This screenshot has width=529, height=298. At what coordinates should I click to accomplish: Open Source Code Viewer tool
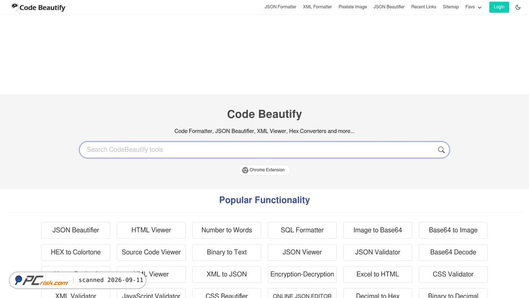coord(151,252)
